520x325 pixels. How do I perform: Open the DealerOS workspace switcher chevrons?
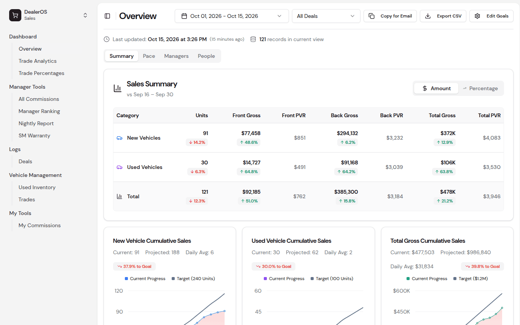click(85, 15)
